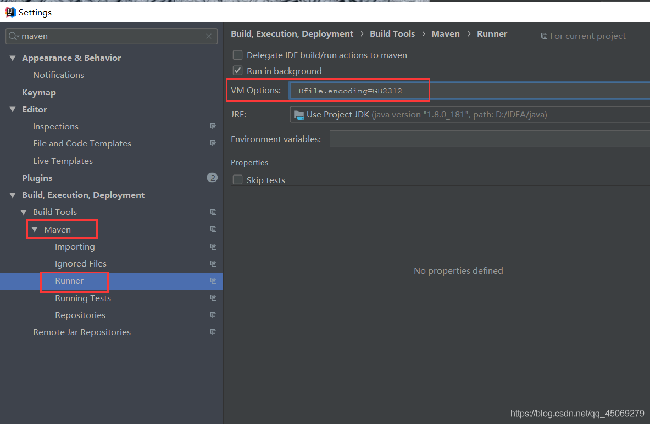The width and height of the screenshot is (650, 424).
Task: Click the project-level icon beside Remote Jar Repositories
Action: pos(214,332)
